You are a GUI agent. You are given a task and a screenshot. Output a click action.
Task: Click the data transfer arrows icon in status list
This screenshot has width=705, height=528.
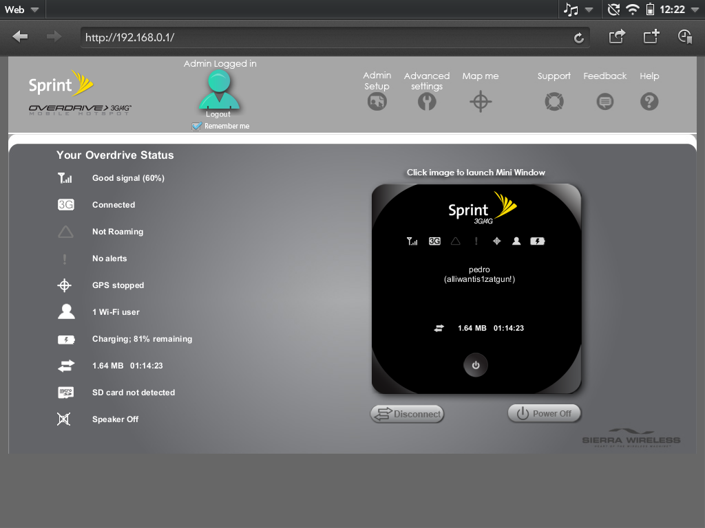point(66,366)
